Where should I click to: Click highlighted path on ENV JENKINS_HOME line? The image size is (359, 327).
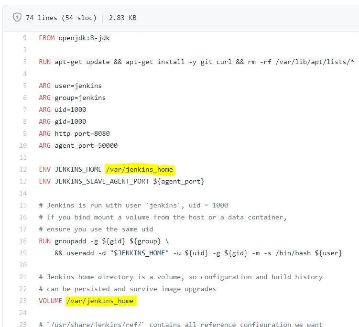[x=140, y=170]
